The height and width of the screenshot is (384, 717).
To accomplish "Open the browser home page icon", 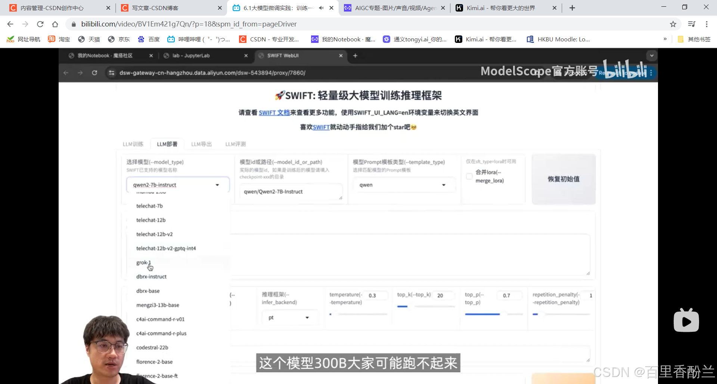I will (55, 24).
